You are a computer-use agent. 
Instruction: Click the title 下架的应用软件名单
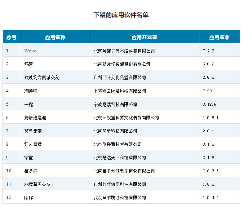[121, 15]
